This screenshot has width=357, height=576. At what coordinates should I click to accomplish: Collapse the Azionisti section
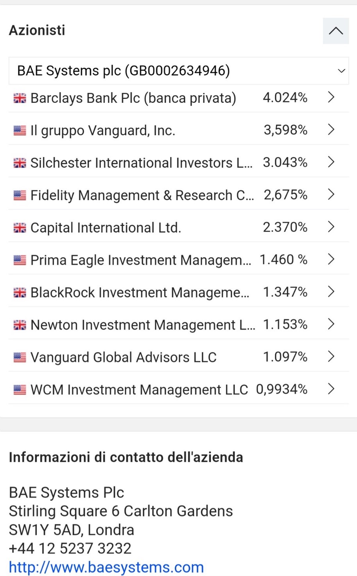335,31
